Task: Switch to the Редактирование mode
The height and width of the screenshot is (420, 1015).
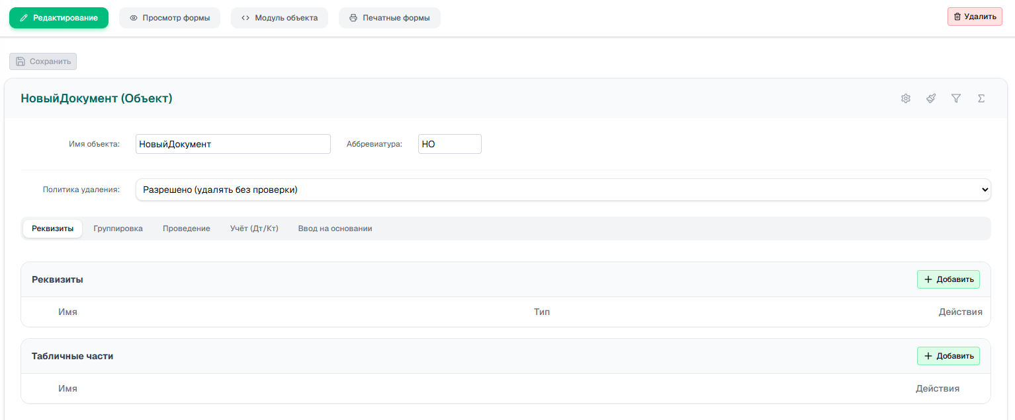Action: [x=59, y=18]
